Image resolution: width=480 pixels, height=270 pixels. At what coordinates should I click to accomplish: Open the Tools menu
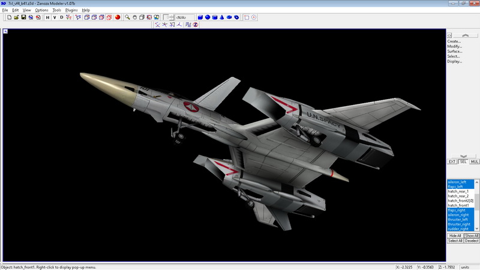point(56,10)
